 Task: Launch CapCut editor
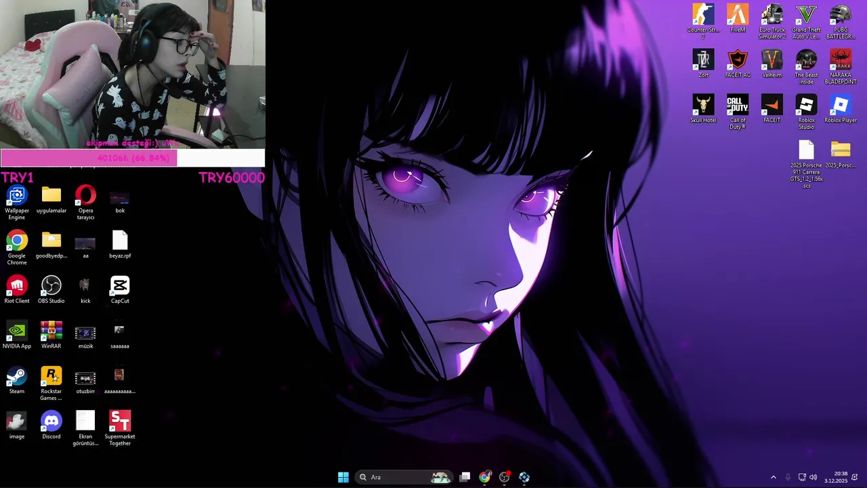click(x=120, y=290)
